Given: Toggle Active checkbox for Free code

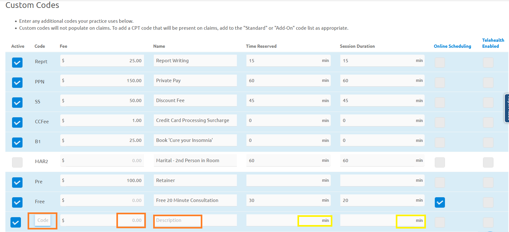Looking at the screenshot, I should point(17,202).
